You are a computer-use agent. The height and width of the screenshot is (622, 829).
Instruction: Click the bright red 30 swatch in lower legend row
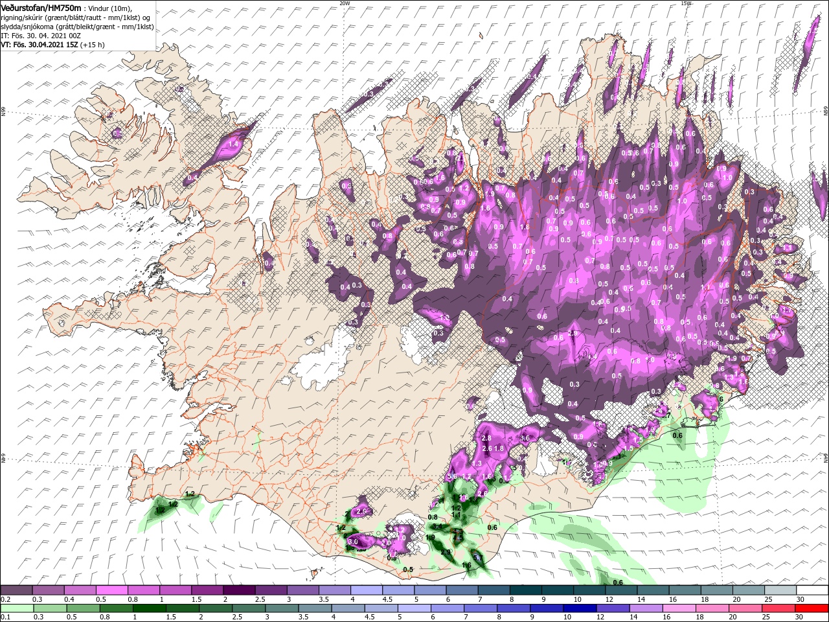pos(812,608)
